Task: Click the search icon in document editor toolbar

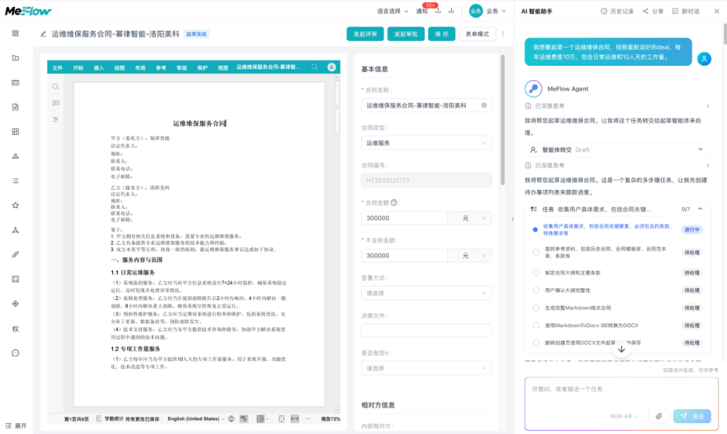Action: pyautogui.click(x=315, y=67)
